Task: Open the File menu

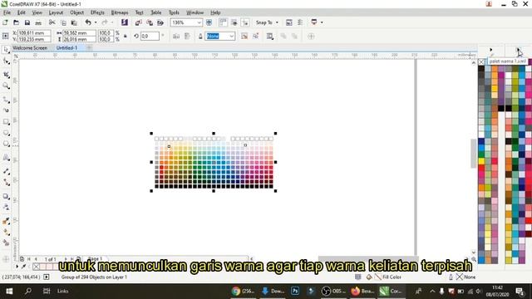Action: click(x=7, y=12)
